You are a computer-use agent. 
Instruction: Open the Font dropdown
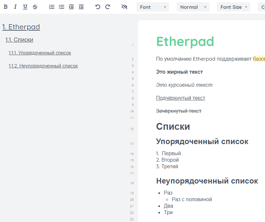coord(153,7)
